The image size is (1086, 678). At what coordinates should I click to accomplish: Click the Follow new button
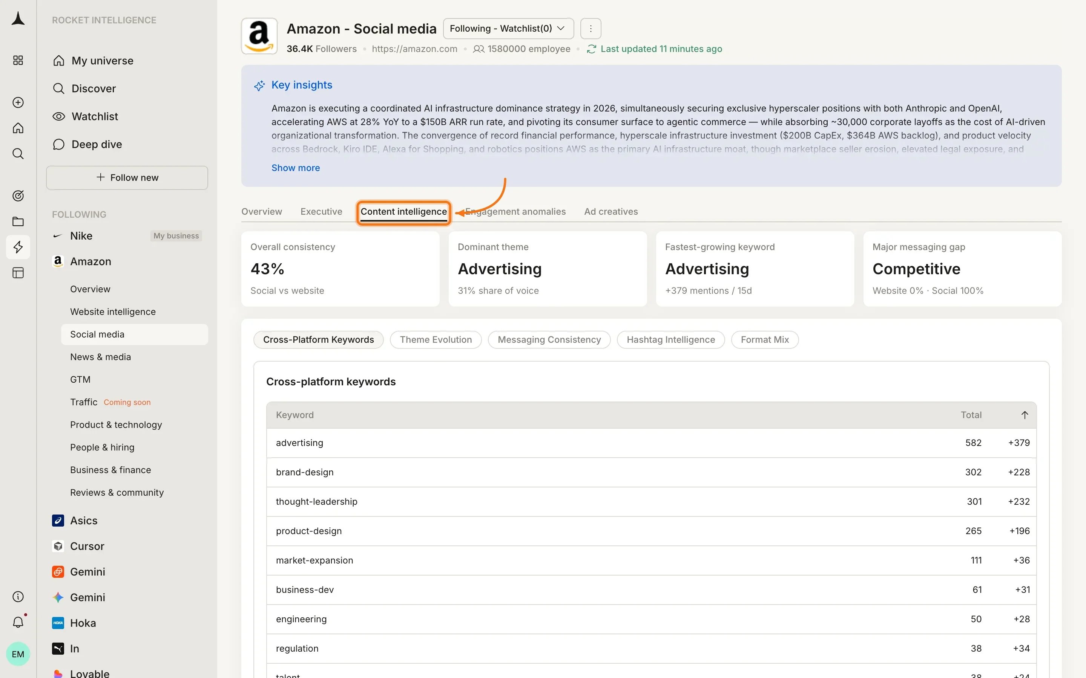[x=127, y=177]
